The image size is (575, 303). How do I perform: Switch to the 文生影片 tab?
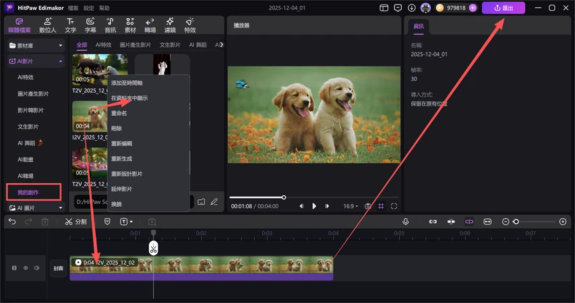pos(170,45)
